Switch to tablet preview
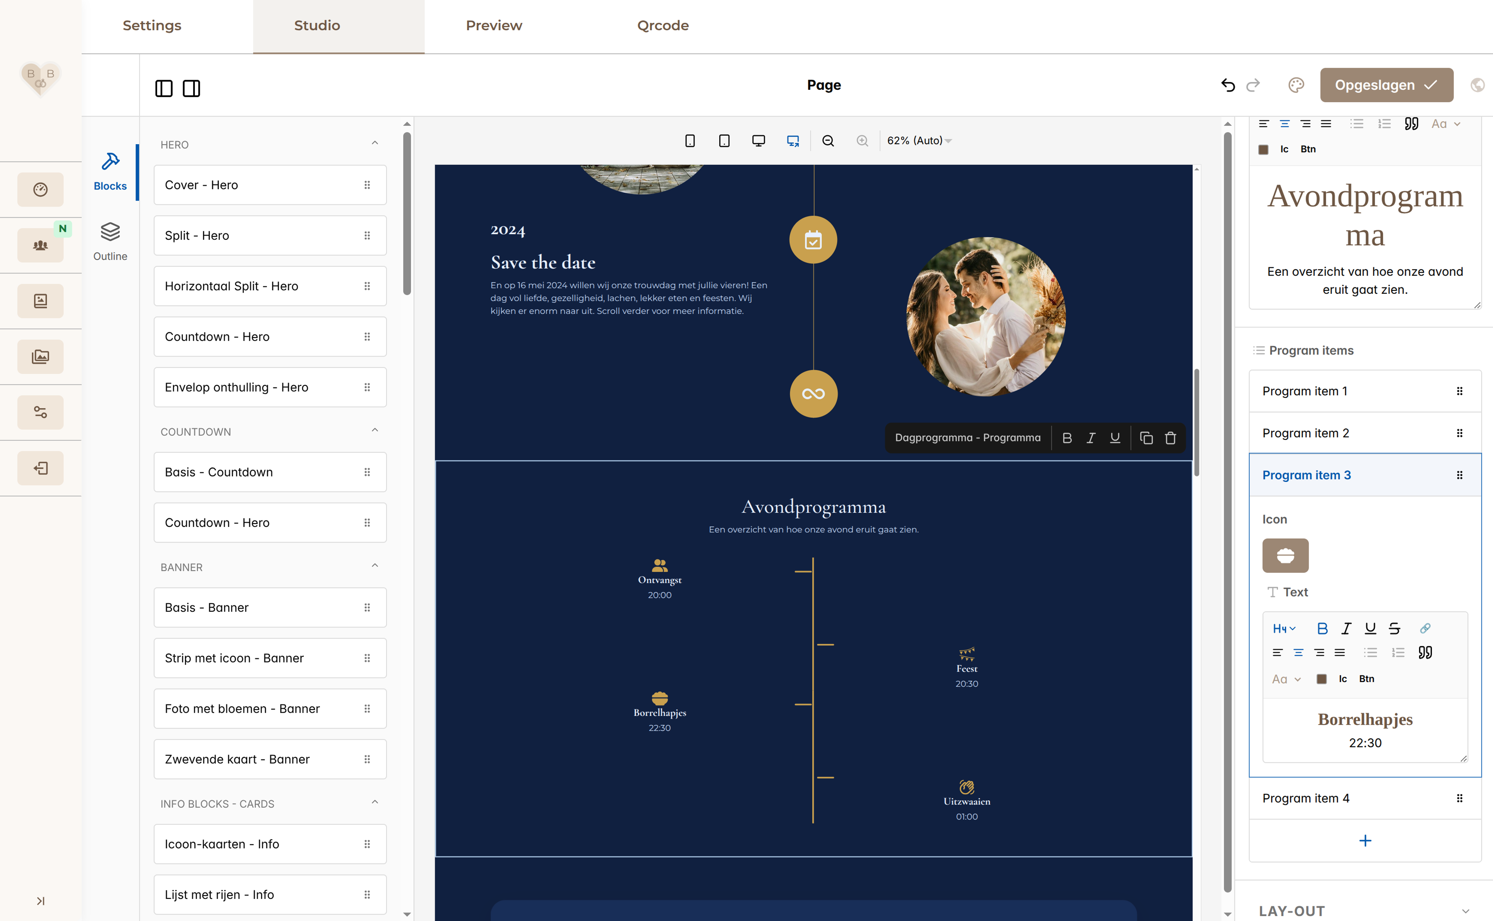 pos(724,141)
